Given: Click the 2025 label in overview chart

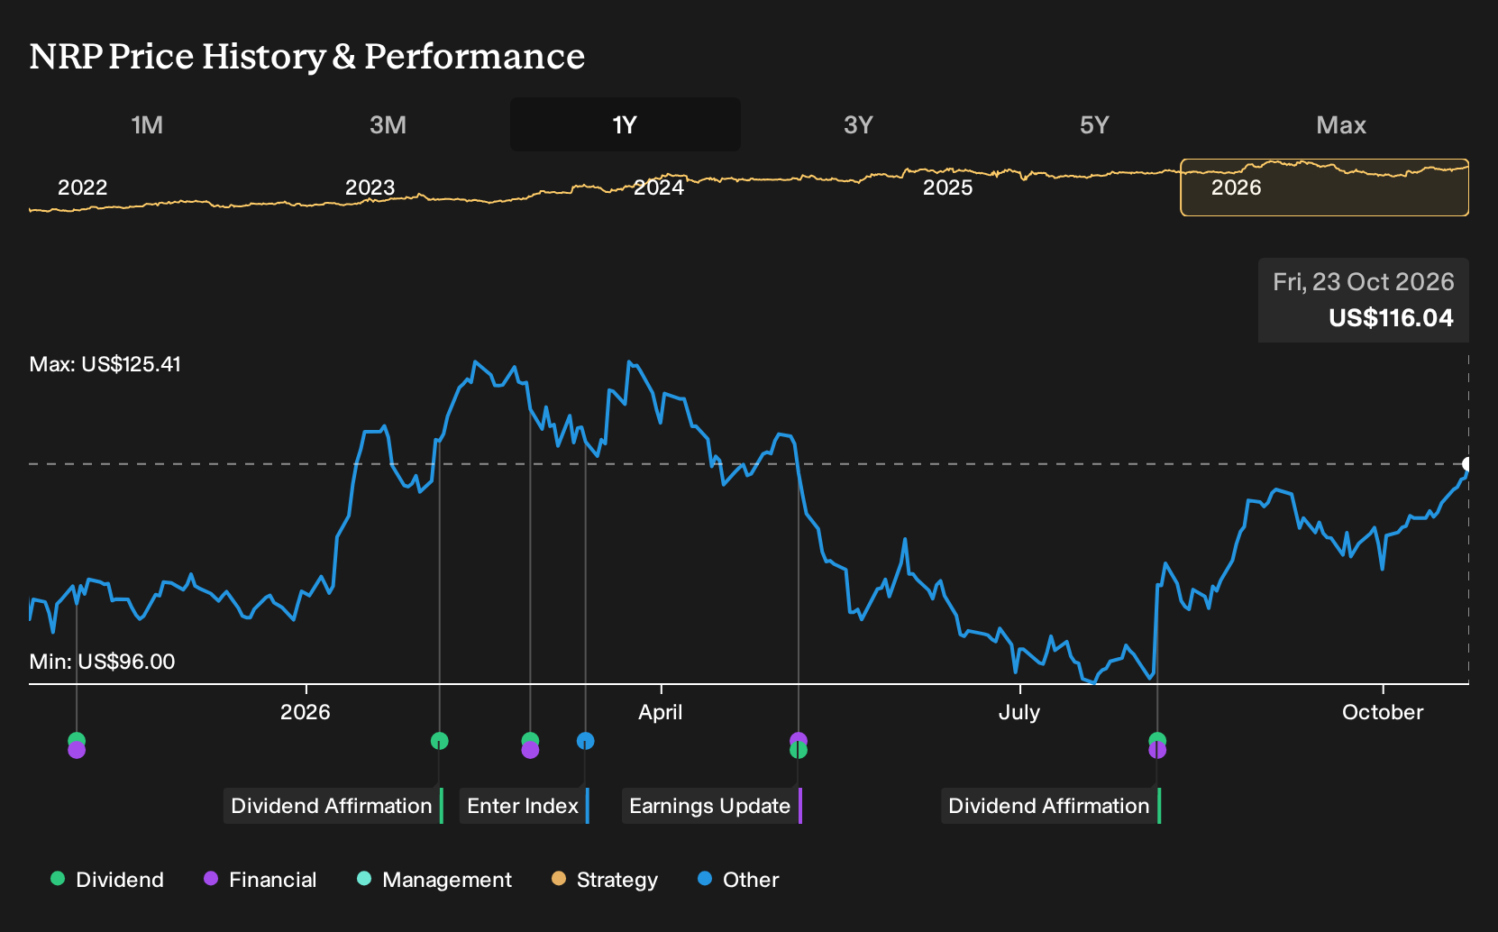Looking at the screenshot, I should pyautogui.click(x=948, y=187).
